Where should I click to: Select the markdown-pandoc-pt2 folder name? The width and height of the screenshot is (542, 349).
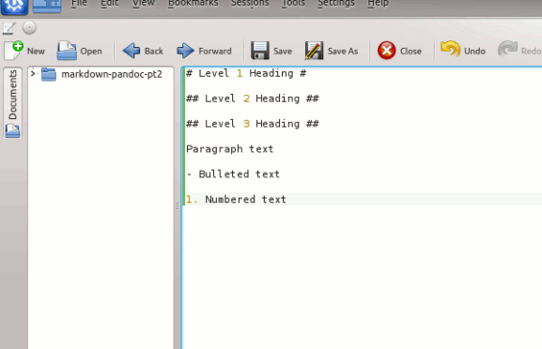(112, 74)
